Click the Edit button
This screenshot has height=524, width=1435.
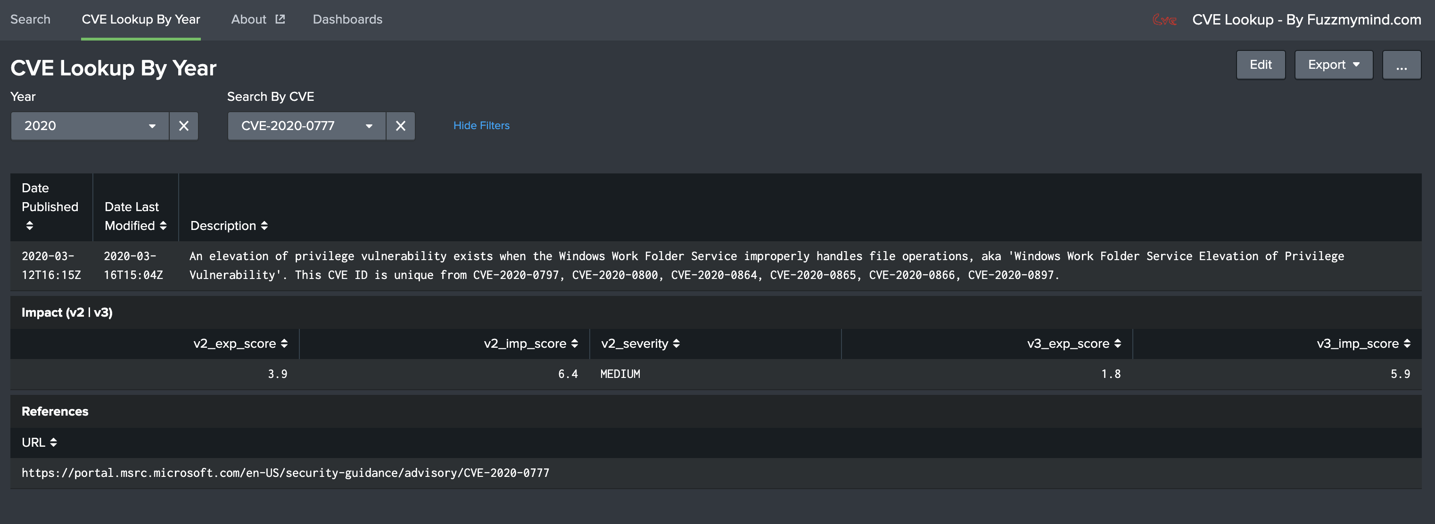(1260, 65)
